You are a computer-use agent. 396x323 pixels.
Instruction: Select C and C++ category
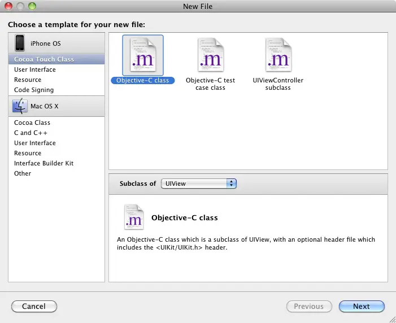click(56, 133)
